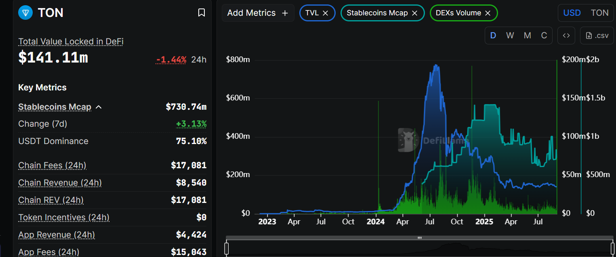Download chart data as .csv
Image resolution: width=616 pixels, height=257 pixels.
click(597, 36)
